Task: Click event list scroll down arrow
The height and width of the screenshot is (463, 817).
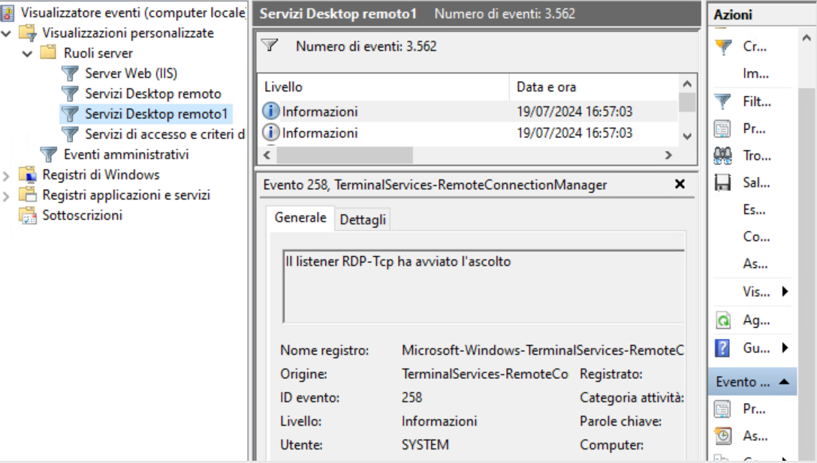Action: pyautogui.click(x=687, y=137)
